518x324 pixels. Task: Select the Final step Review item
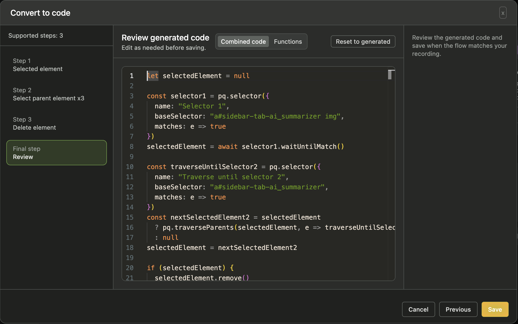[x=57, y=153]
